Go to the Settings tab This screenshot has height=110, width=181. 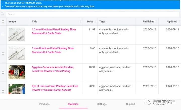(102, 104)
